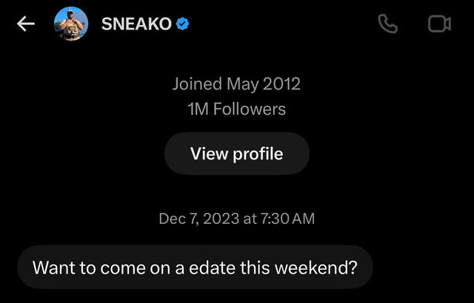The width and height of the screenshot is (474, 303).
Task: Open the avatar showing man outdoors
Action: [71, 24]
